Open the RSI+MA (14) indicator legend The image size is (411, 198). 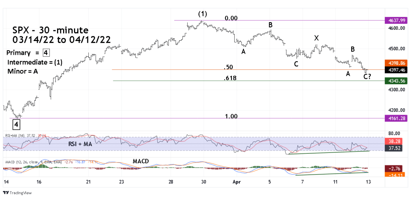20,136
